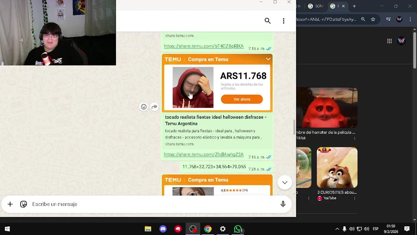Screen dimensions: 417x235
Task: Open the red fist app on taskbar
Action: 178,229
